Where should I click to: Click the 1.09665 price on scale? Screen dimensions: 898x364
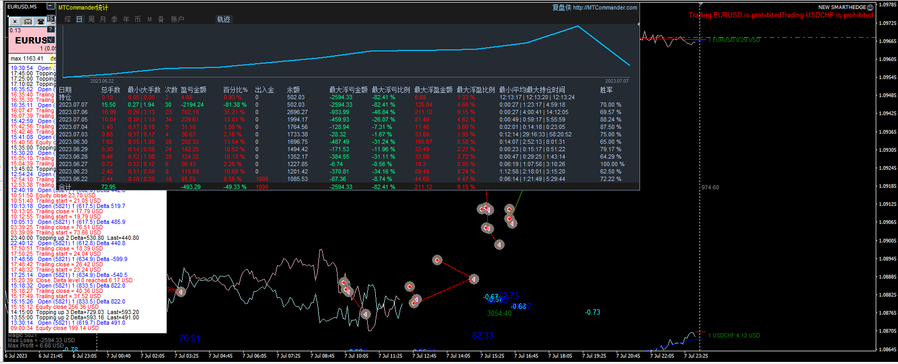[x=887, y=41]
